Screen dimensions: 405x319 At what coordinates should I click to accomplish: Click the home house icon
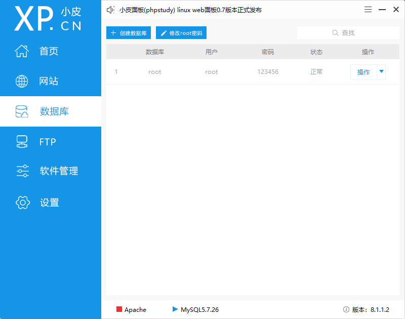coord(22,51)
